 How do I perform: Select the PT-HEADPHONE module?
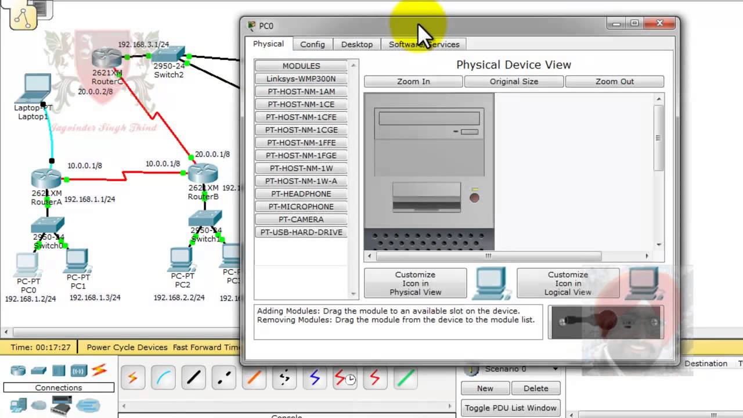point(301,193)
